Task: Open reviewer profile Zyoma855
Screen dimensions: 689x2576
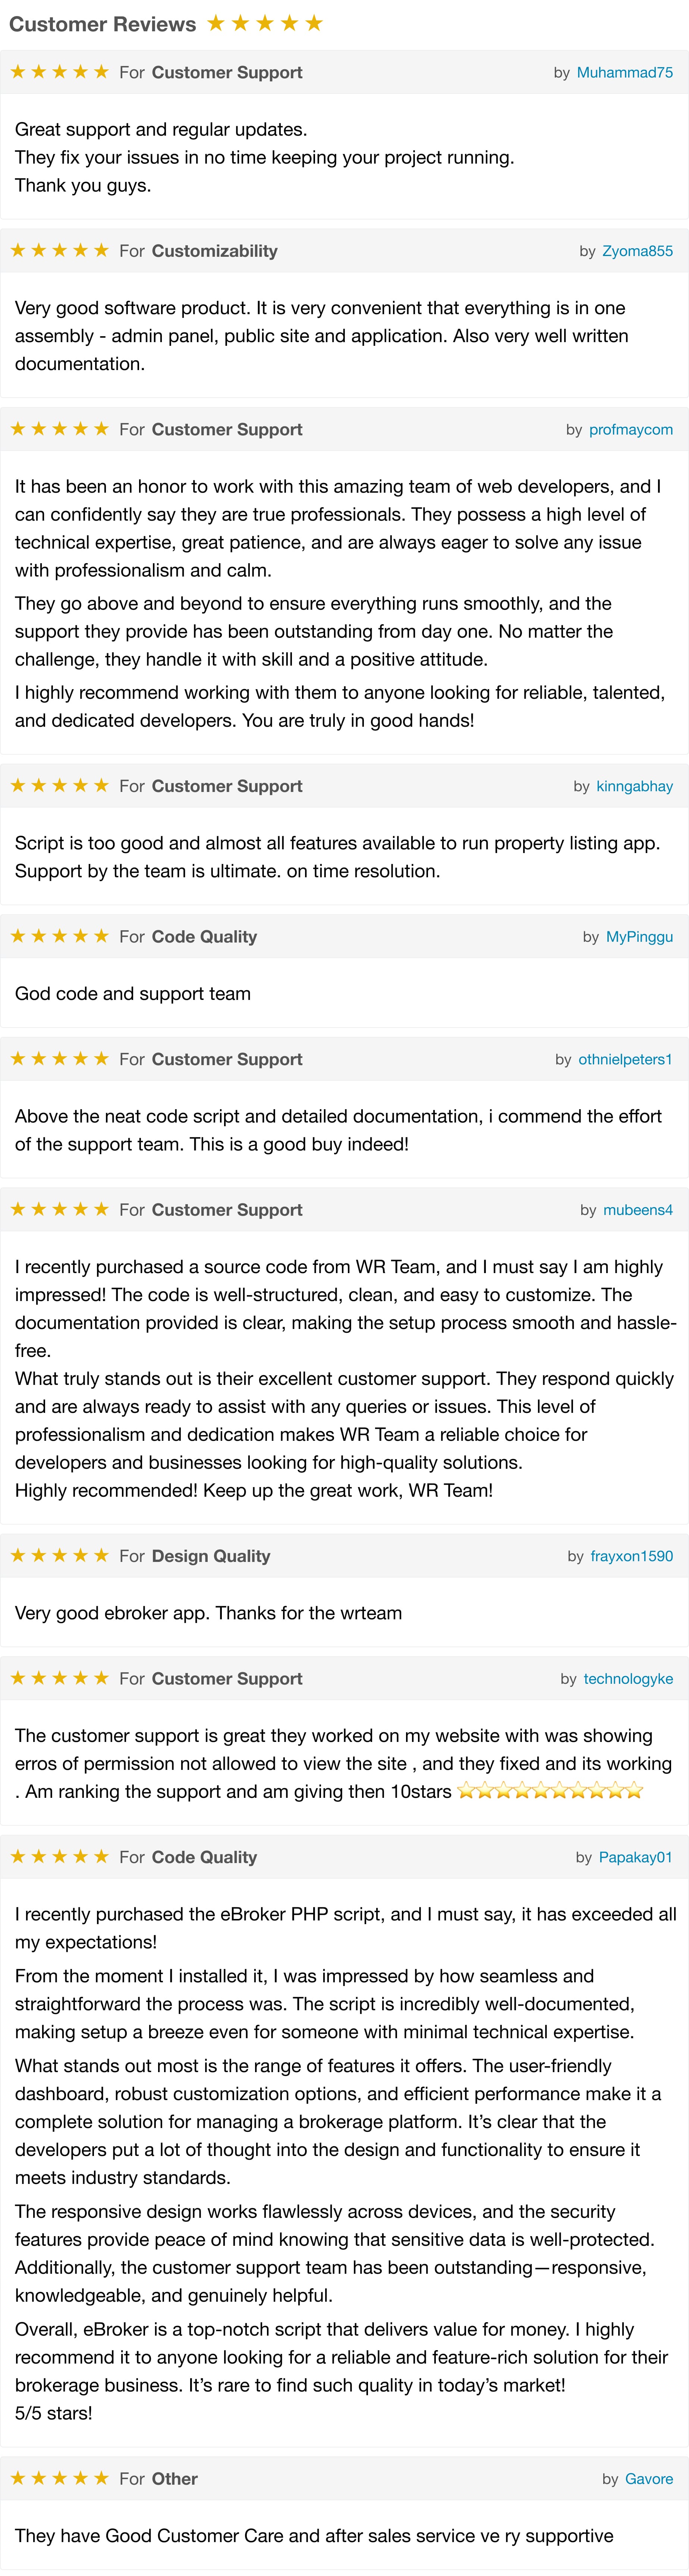Action: tap(637, 251)
